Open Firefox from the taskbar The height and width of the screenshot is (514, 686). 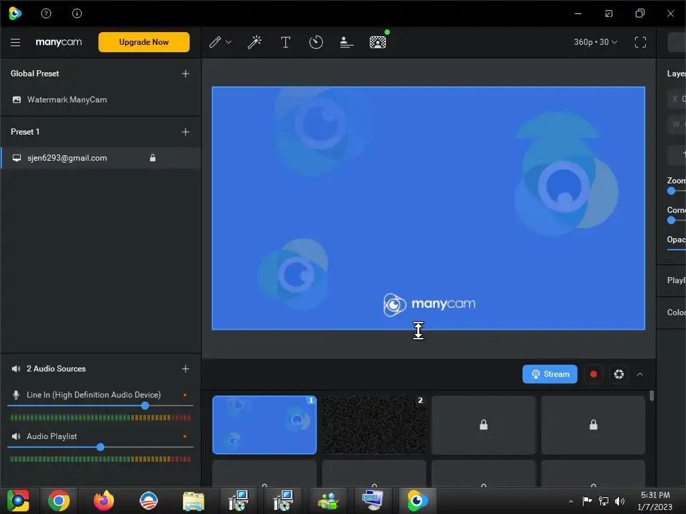(104, 501)
